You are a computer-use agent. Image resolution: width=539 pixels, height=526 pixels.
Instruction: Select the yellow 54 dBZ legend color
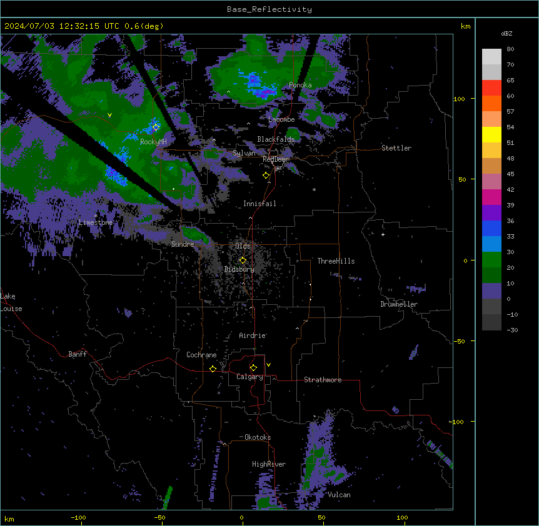[491, 134]
